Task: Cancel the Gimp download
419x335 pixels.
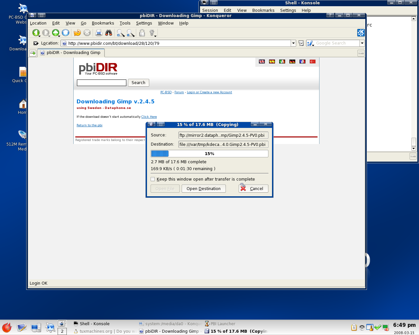Action: (253, 189)
